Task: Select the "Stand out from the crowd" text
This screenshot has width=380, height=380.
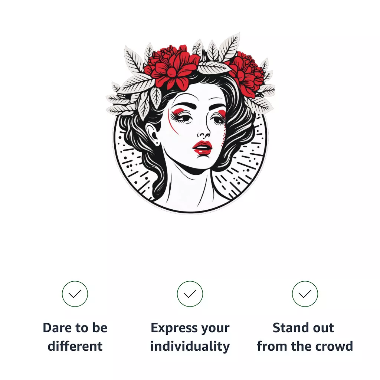Action: click(305, 337)
